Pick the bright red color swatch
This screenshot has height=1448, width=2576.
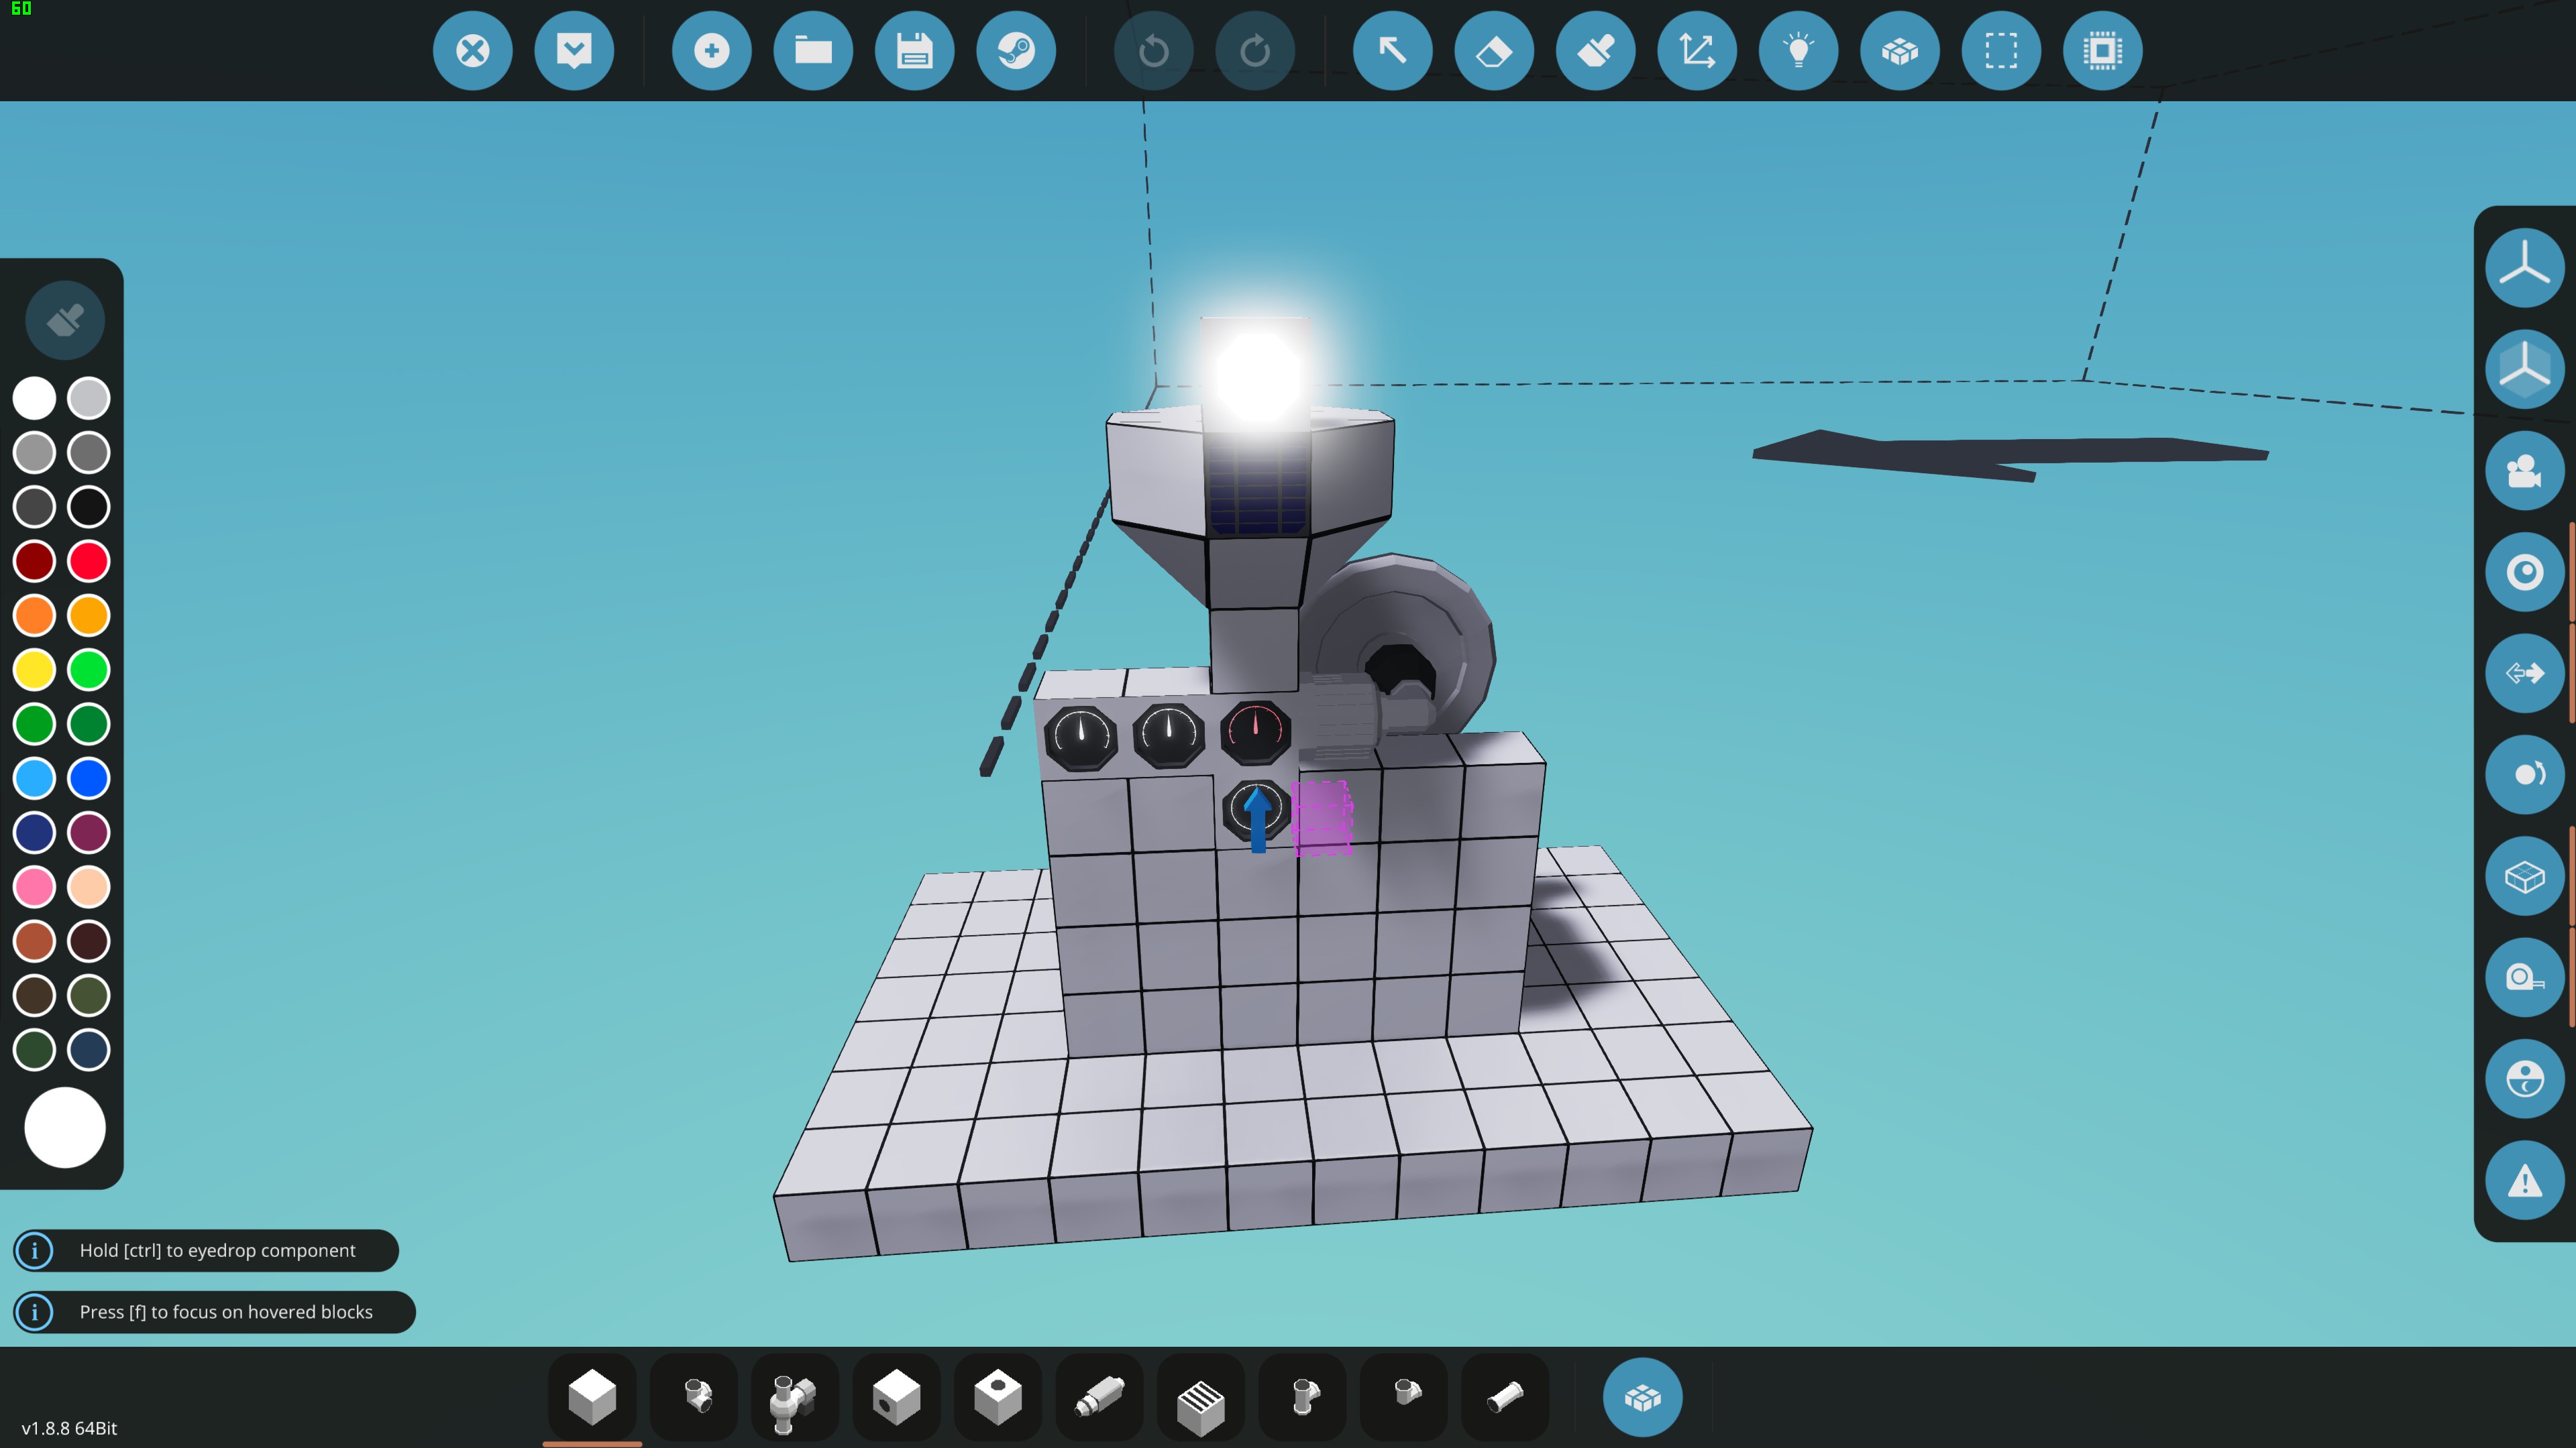coord(89,562)
